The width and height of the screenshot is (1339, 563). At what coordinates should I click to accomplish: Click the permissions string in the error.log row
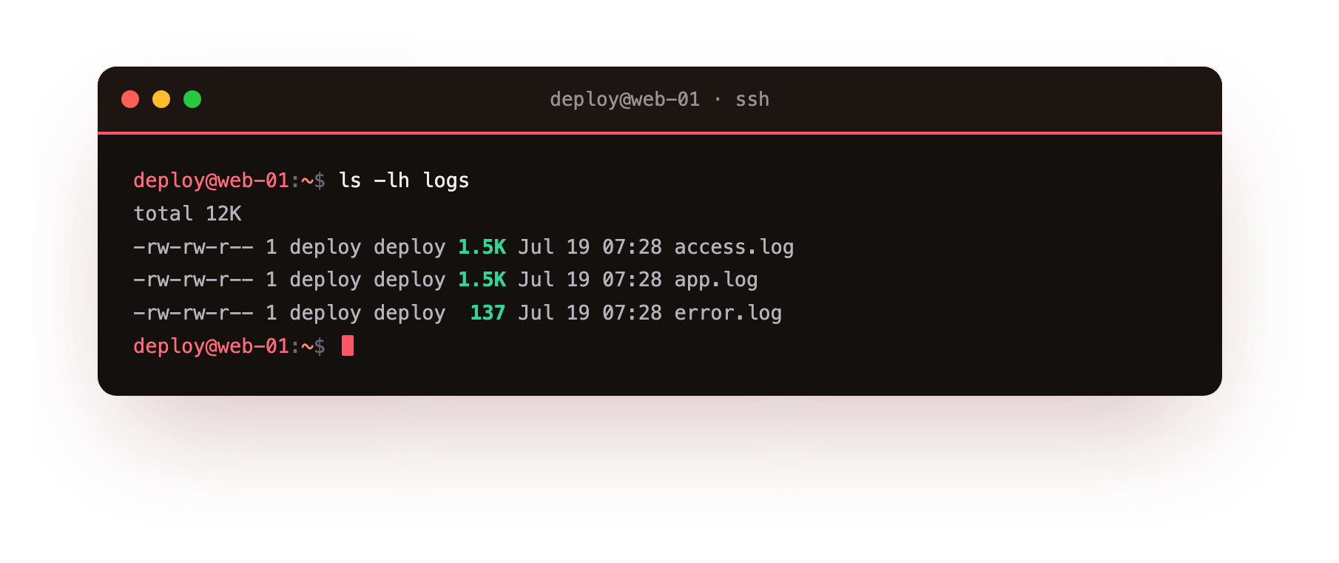coord(193,313)
